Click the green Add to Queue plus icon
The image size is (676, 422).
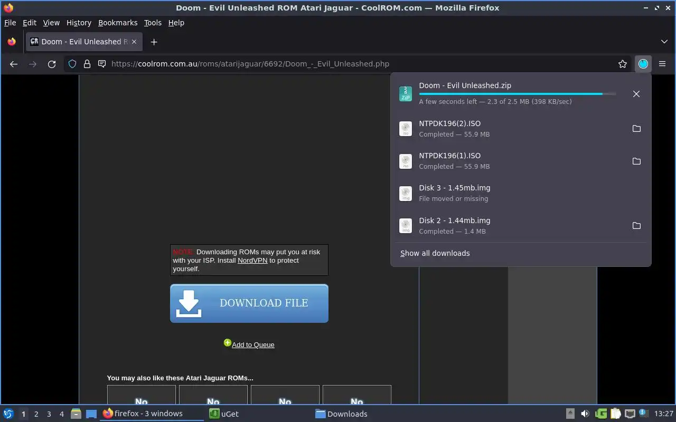tap(227, 343)
